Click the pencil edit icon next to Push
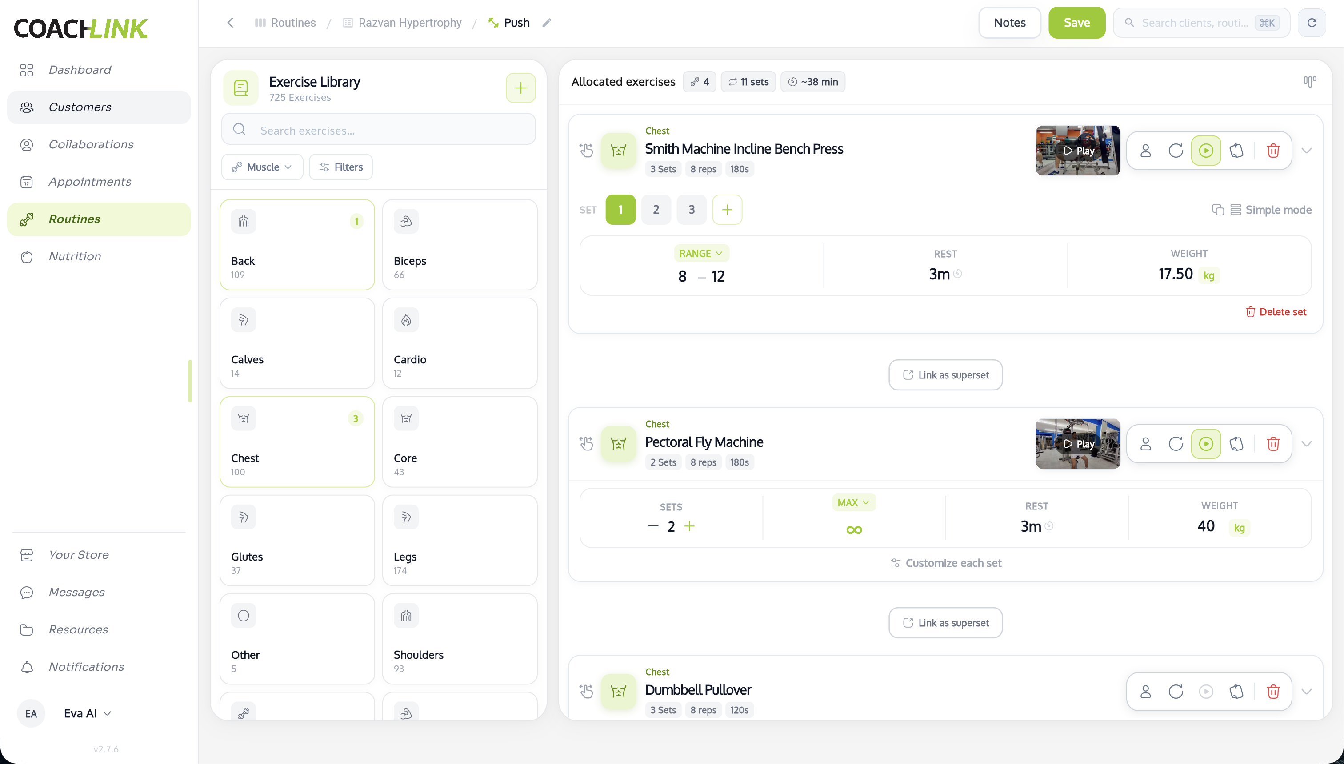Image resolution: width=1344 pixels, height=764 pixels. click(x=547, y=23)
